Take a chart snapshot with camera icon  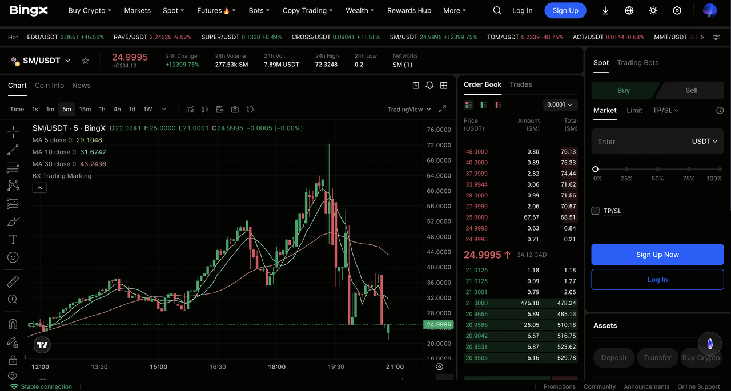coord(235,110)
